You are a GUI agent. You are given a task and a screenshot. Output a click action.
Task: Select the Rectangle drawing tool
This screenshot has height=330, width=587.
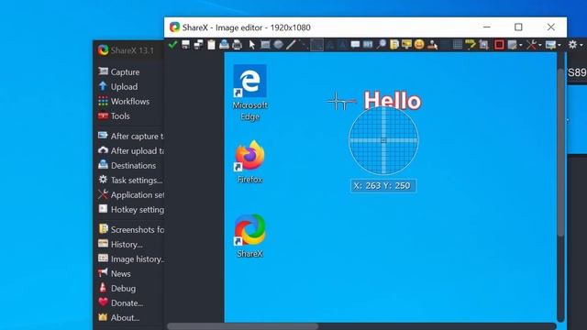265,45
